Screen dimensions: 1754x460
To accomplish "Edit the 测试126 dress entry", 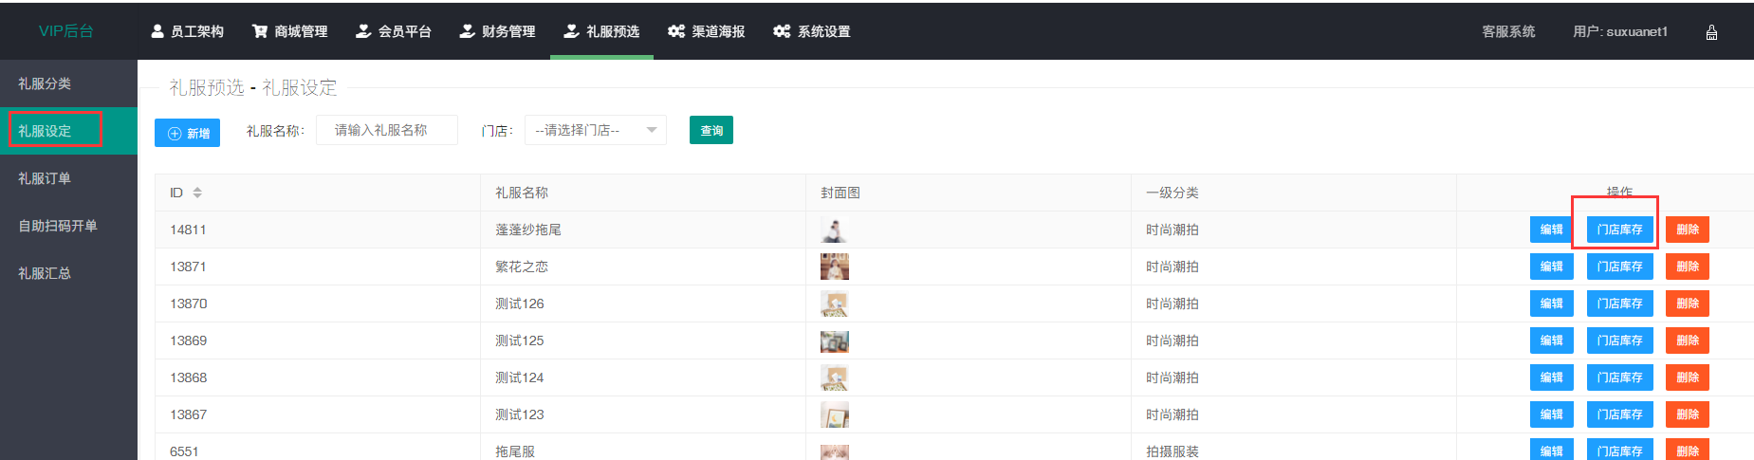I will pyautogui.click(x=1551, y=304).
